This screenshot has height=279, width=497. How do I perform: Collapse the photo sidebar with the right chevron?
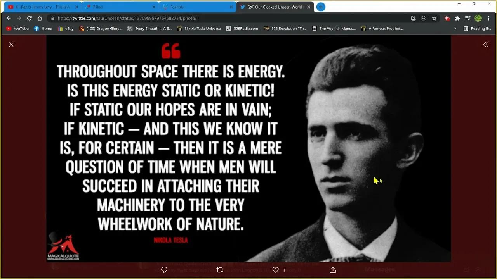pyautogui.click(x=486, y=44)
